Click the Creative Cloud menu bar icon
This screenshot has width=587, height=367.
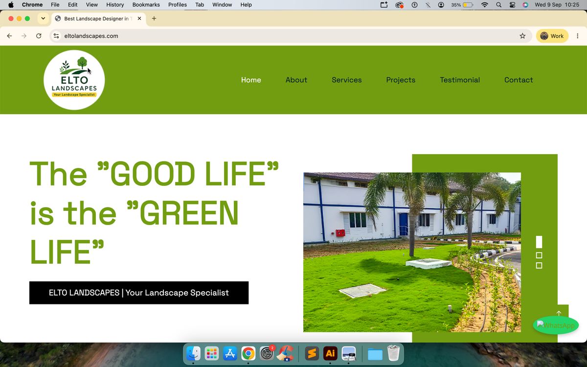coord(400,5)
